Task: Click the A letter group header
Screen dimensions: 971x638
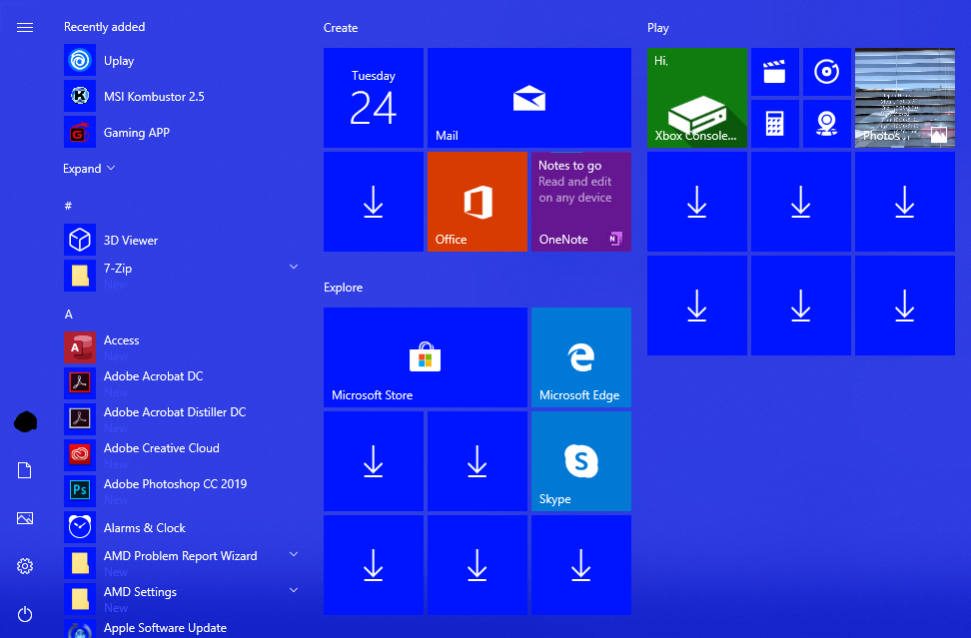Action: (69, 314)
